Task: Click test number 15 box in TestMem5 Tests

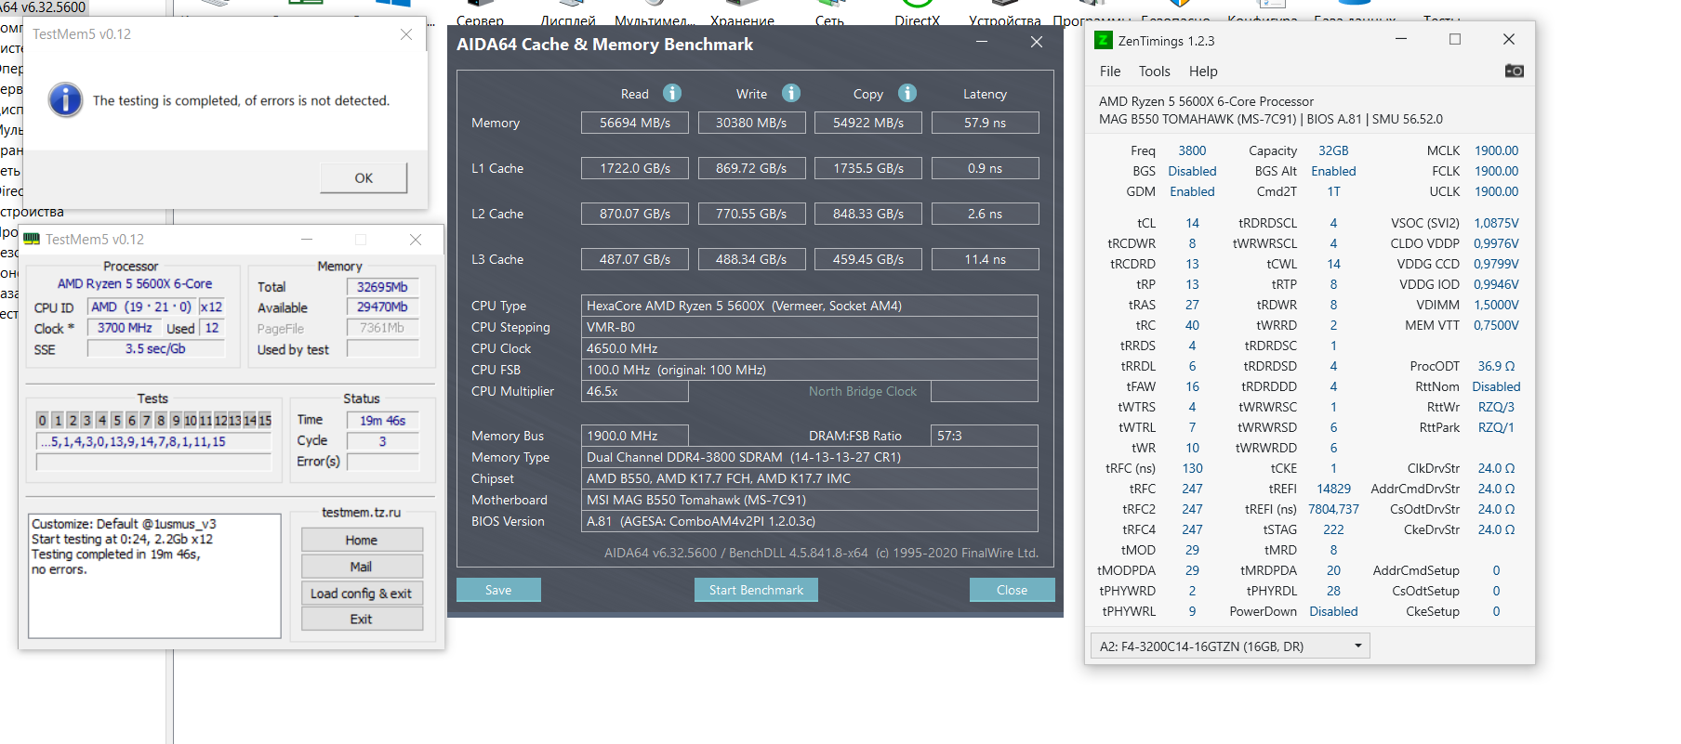Action: click(x=265, y=421)
